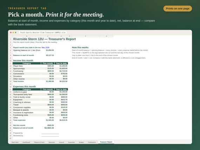Select the Sponsorships this-month value $125.00
The height and width of the screenshot is (150, 200).
[51, 69]
